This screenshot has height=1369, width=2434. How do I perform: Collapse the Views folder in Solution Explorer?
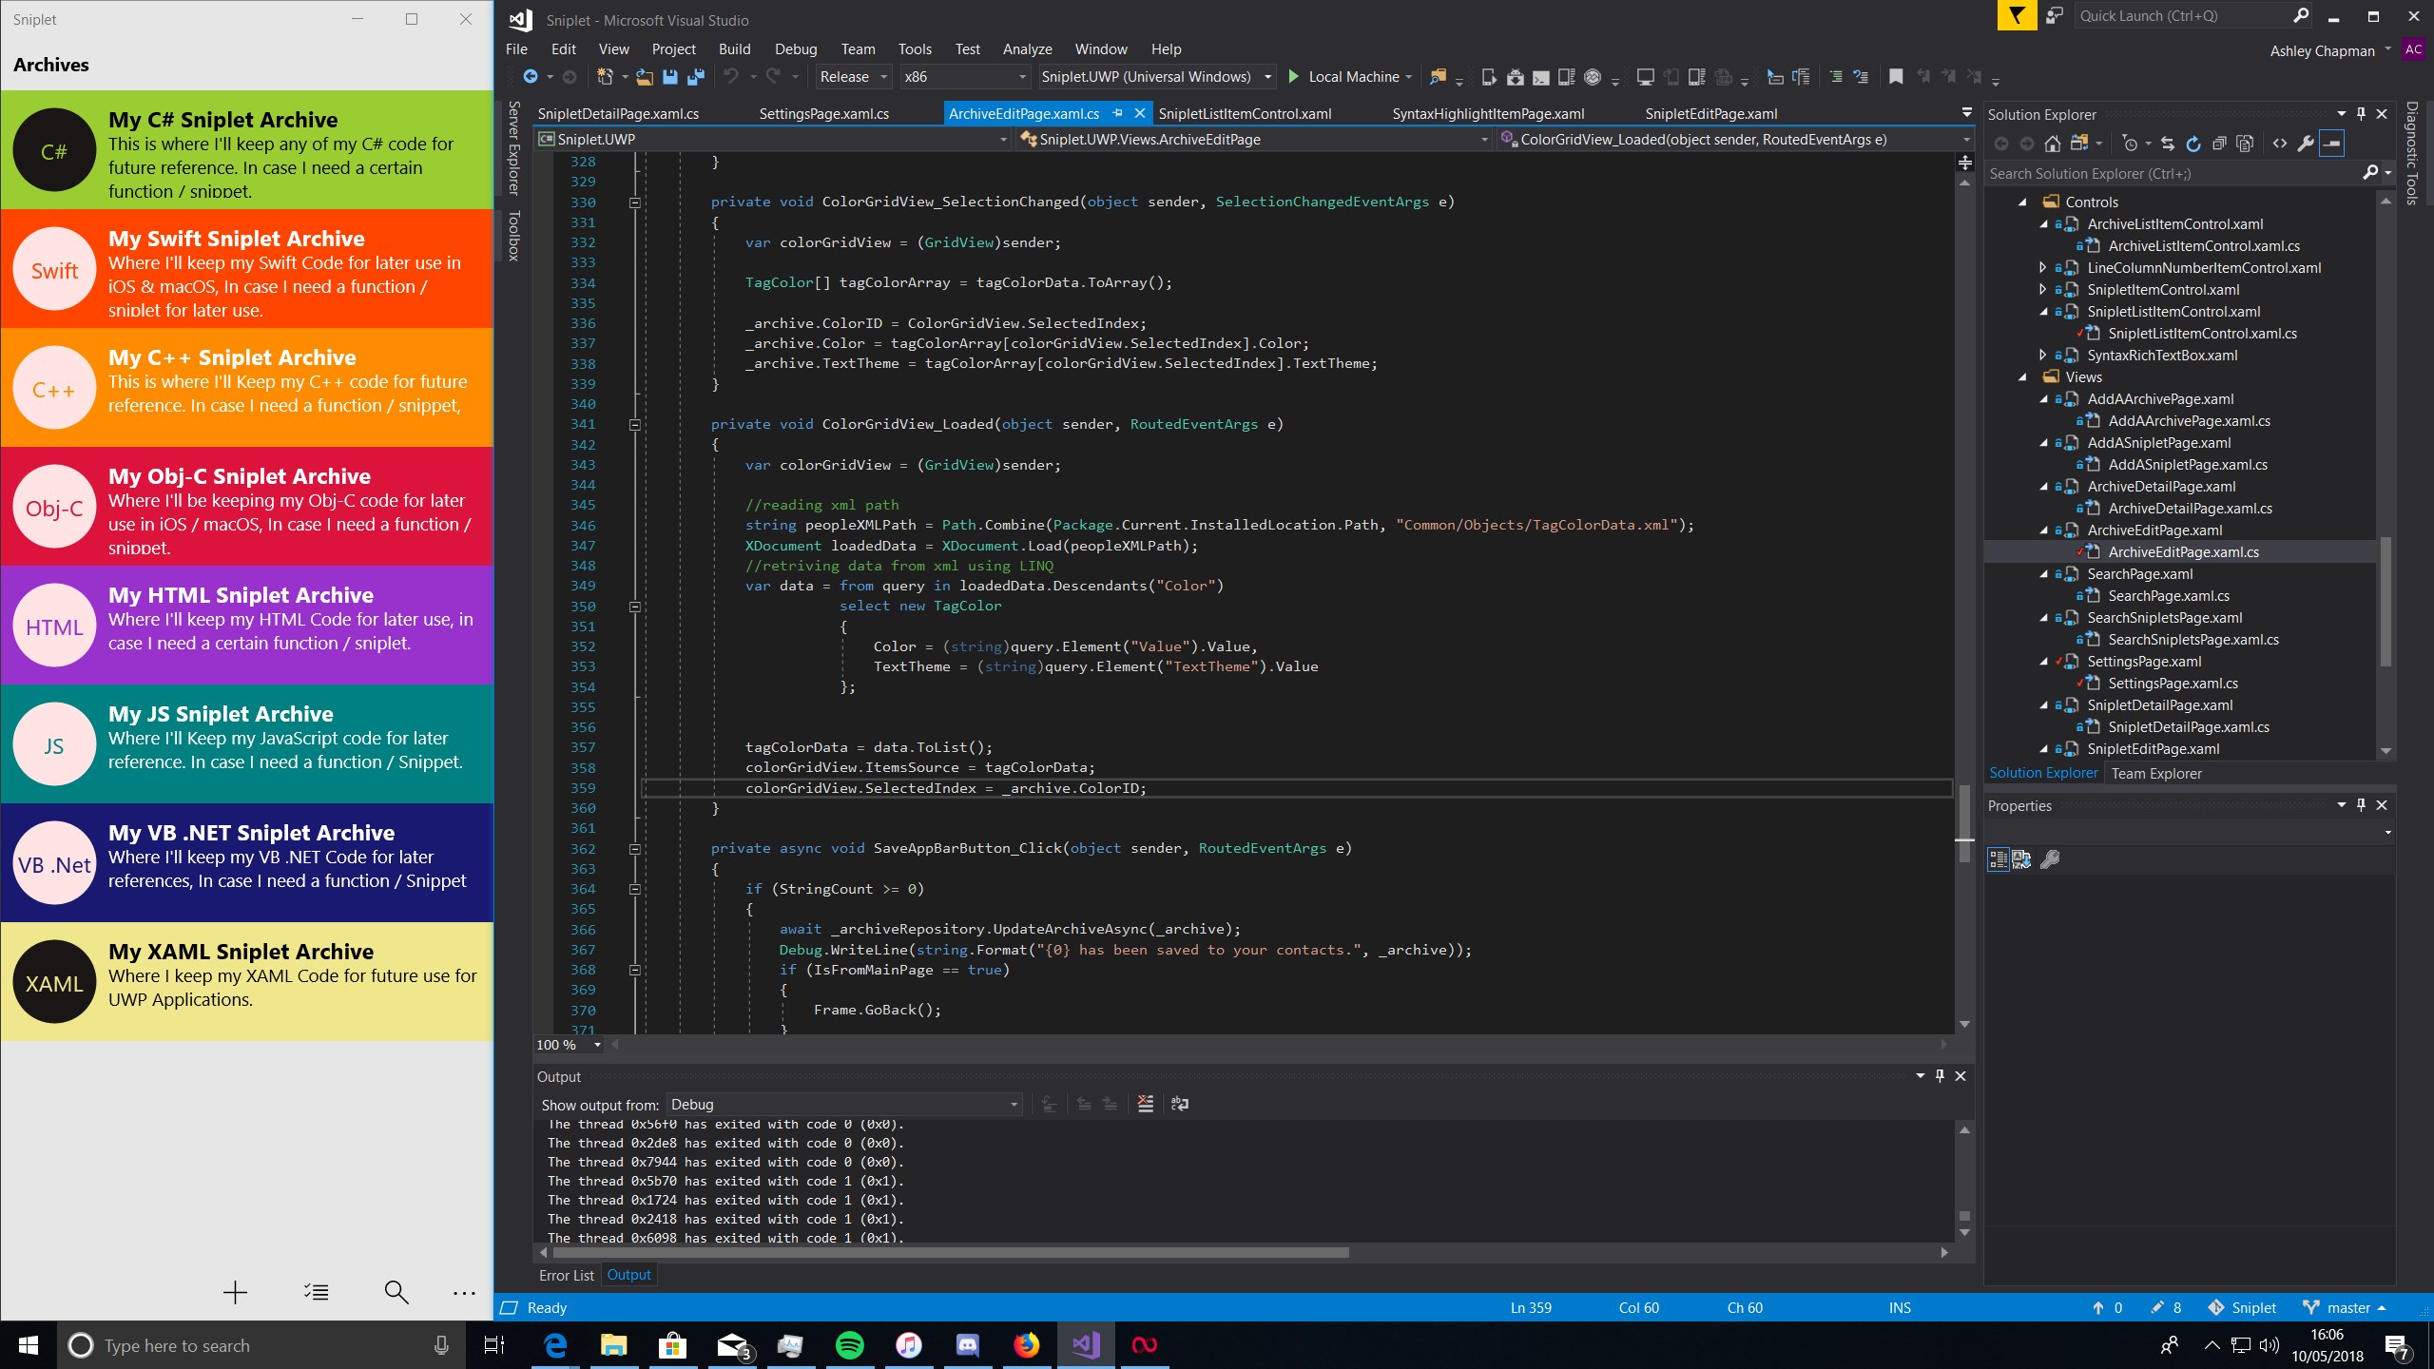pyautogui.click(x=2023, y=377)
